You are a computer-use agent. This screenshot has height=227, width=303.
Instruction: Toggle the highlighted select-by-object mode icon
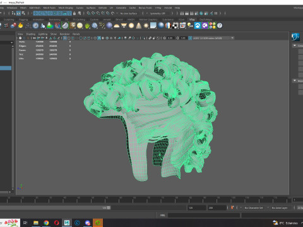tap(18, 13)
